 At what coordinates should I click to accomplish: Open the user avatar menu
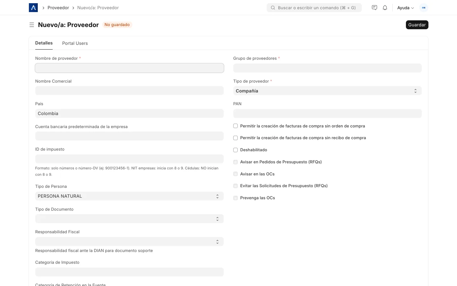point(424,8)
